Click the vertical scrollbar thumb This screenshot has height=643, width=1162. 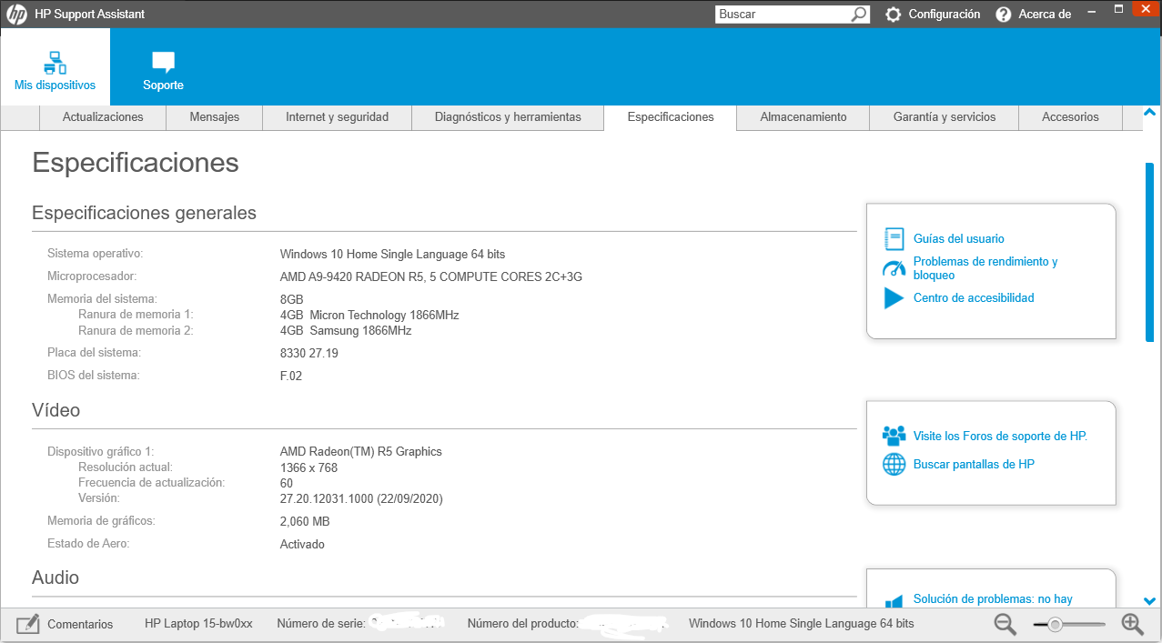[x=1149, y=252]
